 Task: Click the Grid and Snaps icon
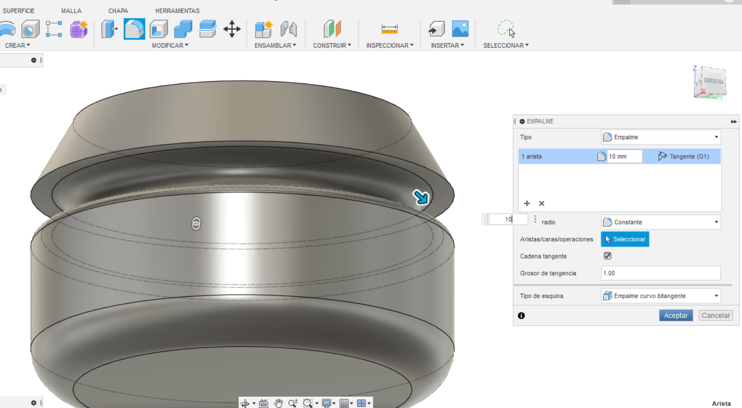tap(344, 403)
